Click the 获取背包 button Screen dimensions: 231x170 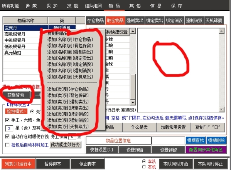click(16, 95)
